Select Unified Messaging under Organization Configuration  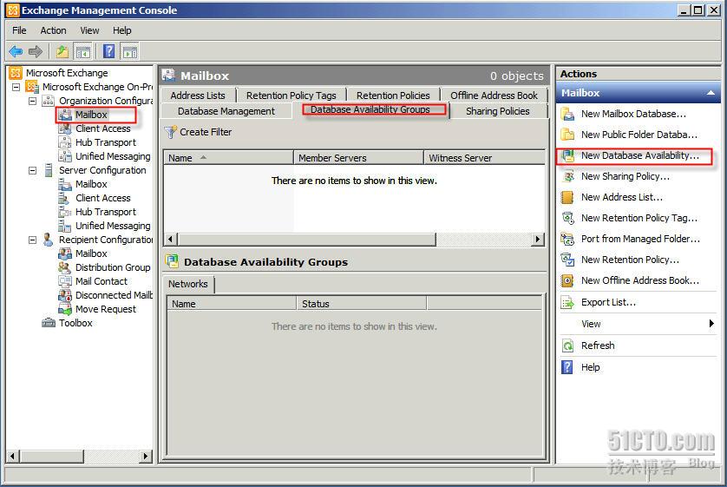[x=113, y=156]
